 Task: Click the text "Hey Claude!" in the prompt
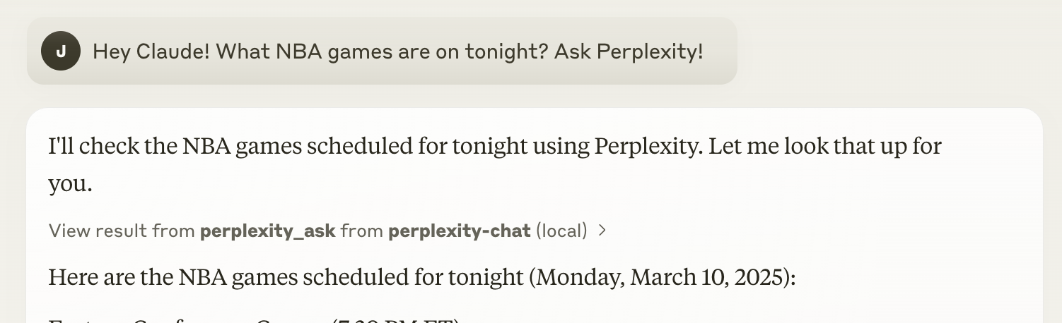point(151,51)
